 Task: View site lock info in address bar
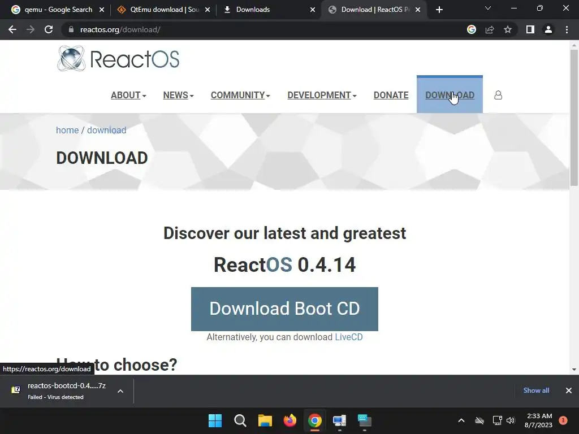pos(71,29)
